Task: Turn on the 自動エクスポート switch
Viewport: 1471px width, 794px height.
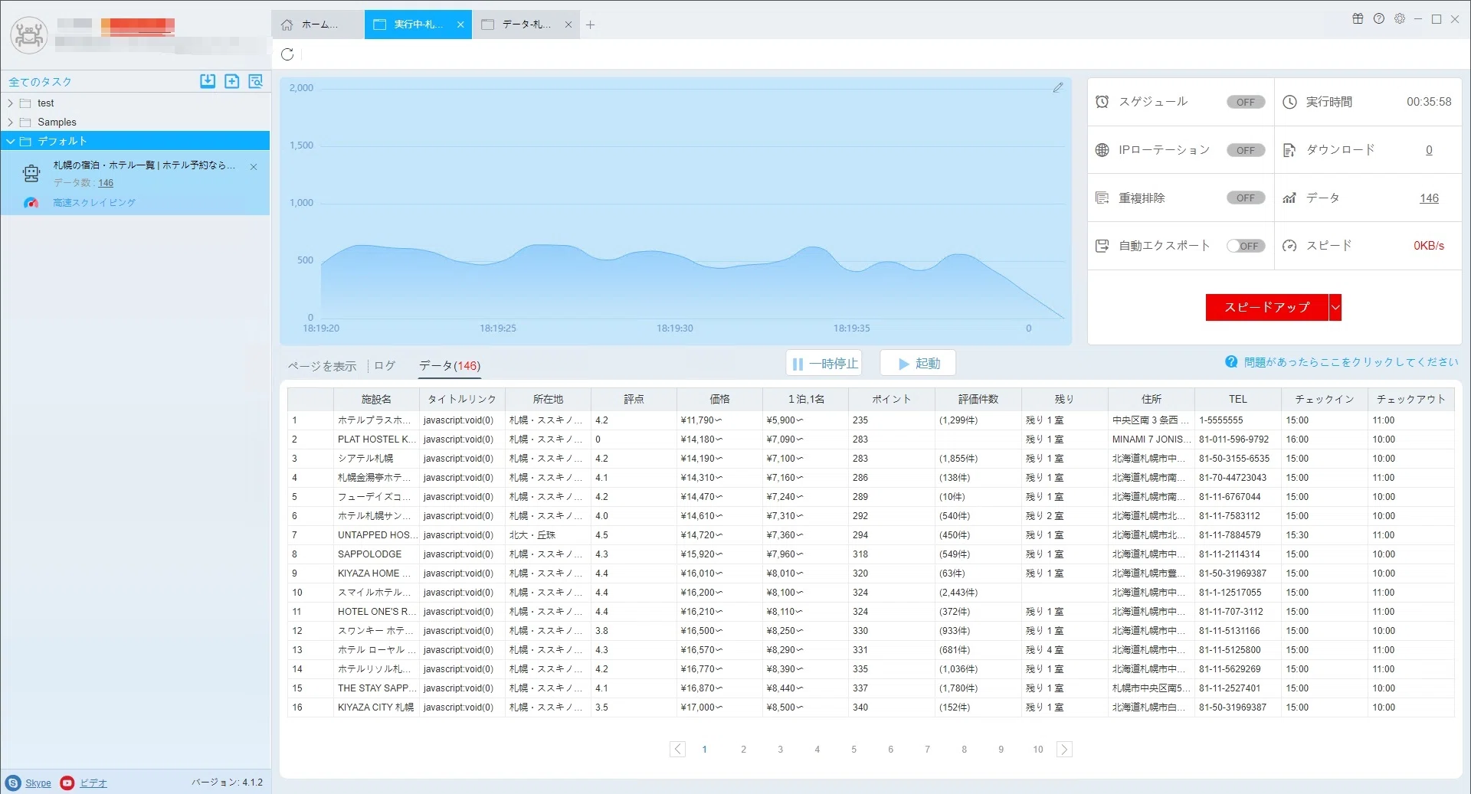Action: (1246, 246)
